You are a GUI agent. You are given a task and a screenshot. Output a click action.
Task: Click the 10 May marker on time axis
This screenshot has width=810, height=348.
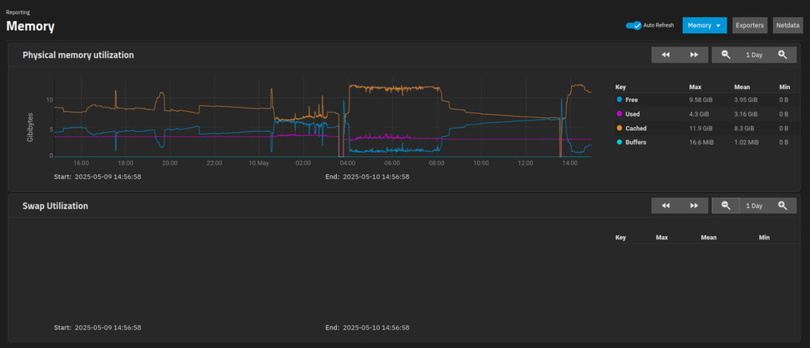[258, 163]
